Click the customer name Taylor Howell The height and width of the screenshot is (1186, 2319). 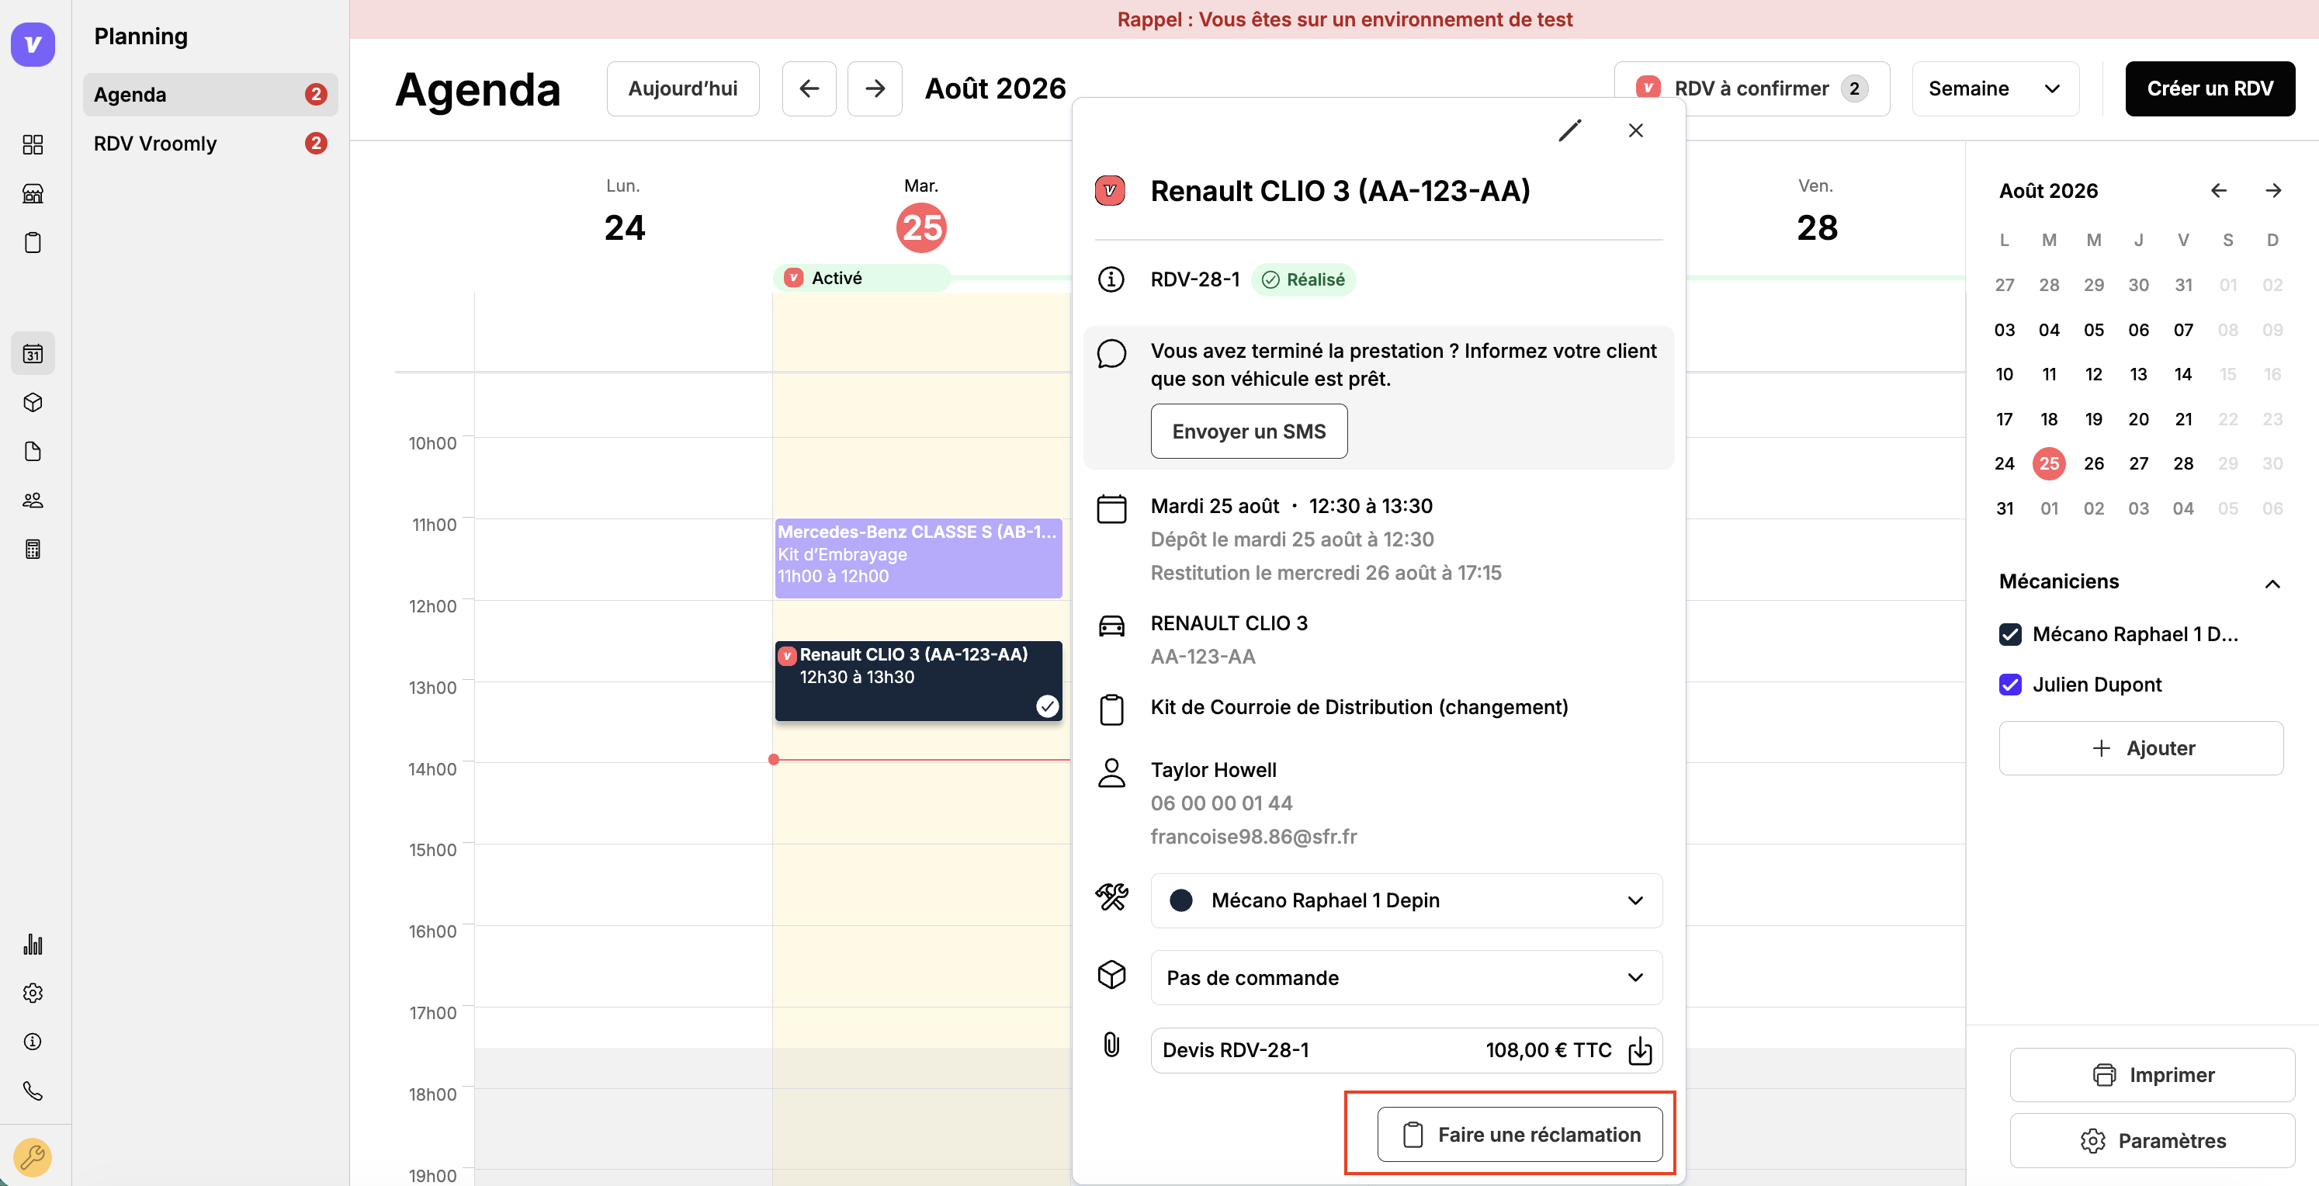pos(1212,770)
